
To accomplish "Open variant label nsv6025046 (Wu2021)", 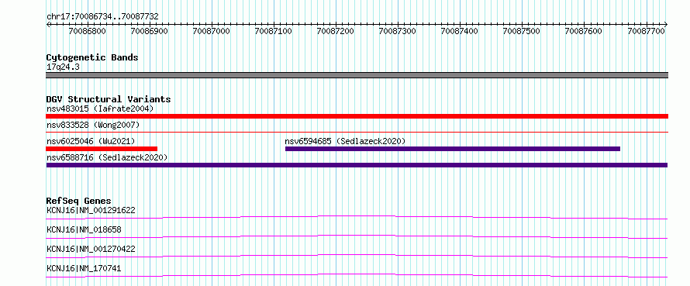I will tap(91, 141).
